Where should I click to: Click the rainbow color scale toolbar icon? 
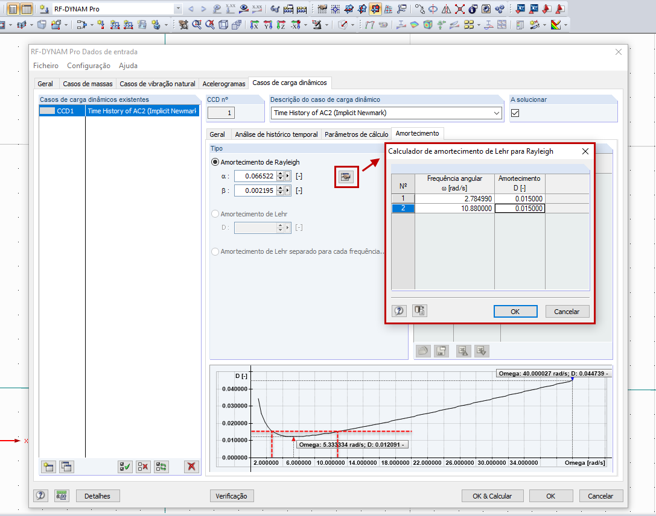[x=556, y=25]
